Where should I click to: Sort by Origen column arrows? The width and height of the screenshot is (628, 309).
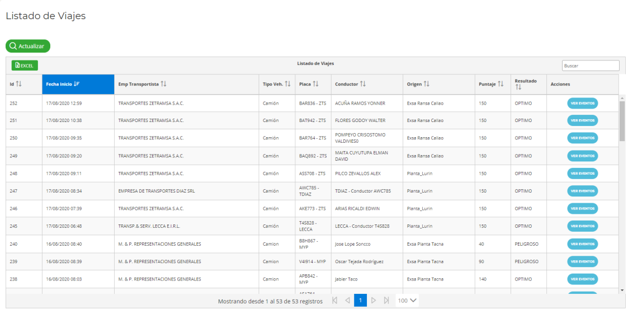coord(427,84)
